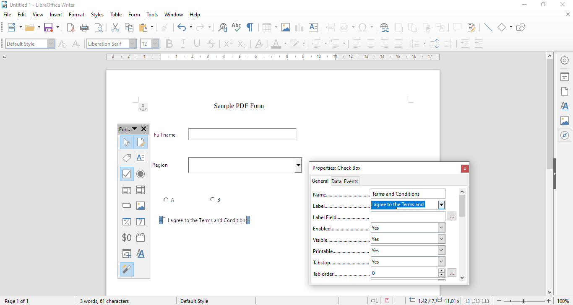Choose the Option Button form tool
The height and width of the screenshot is (305, 573).
[140, 174]
